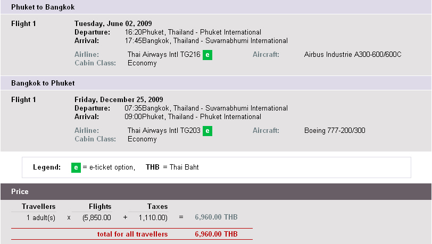Click the 5,850.00 flight fare amount
The width and height of the screenshot is (432, 244).
tap(97, 218)
